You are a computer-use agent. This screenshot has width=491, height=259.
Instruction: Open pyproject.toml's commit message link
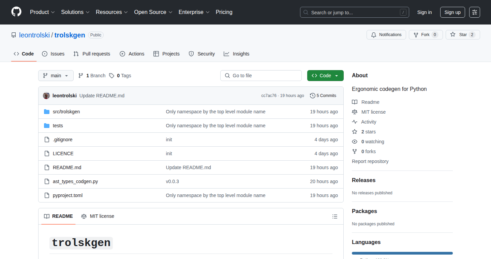(215, 195)
